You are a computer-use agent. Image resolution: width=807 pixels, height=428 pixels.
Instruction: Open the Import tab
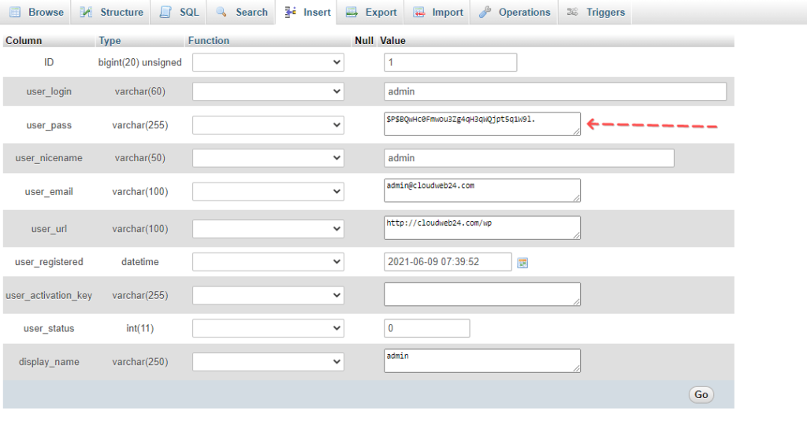438,13
